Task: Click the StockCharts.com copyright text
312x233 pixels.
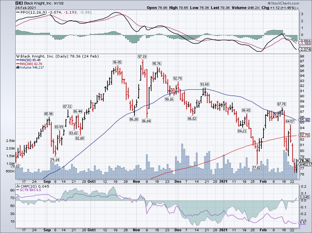Action: [283, 3]
